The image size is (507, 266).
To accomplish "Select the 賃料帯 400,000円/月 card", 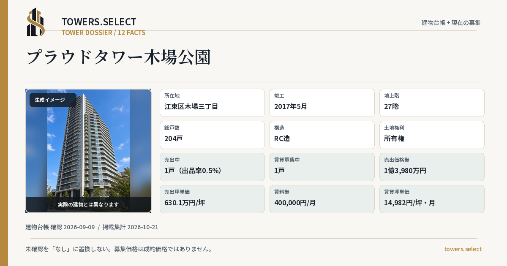I will tap(322, 199).
